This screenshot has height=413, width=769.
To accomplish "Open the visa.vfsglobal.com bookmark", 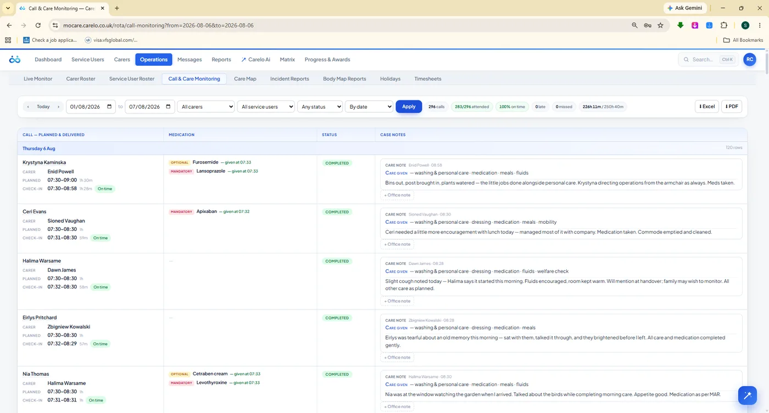I will pos(111,40).
